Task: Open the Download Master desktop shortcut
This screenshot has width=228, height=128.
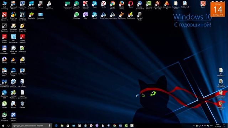Action: [14, 5]
